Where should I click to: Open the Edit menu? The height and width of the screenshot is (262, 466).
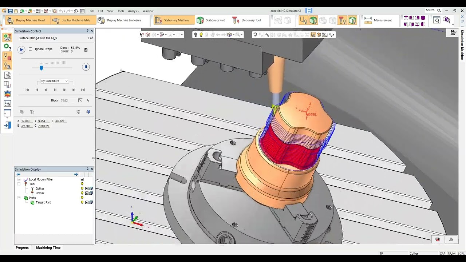[100, 11]
